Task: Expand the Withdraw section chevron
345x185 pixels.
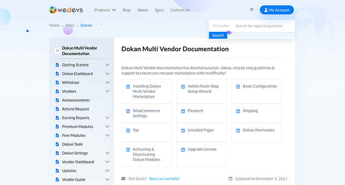Action: (x=107, y=82)
